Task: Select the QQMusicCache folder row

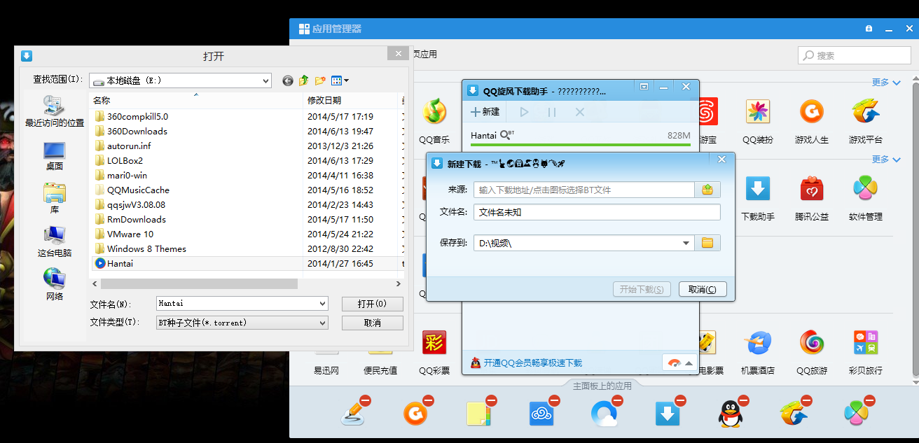Action: pyautogui.click(x=247, y=190)
